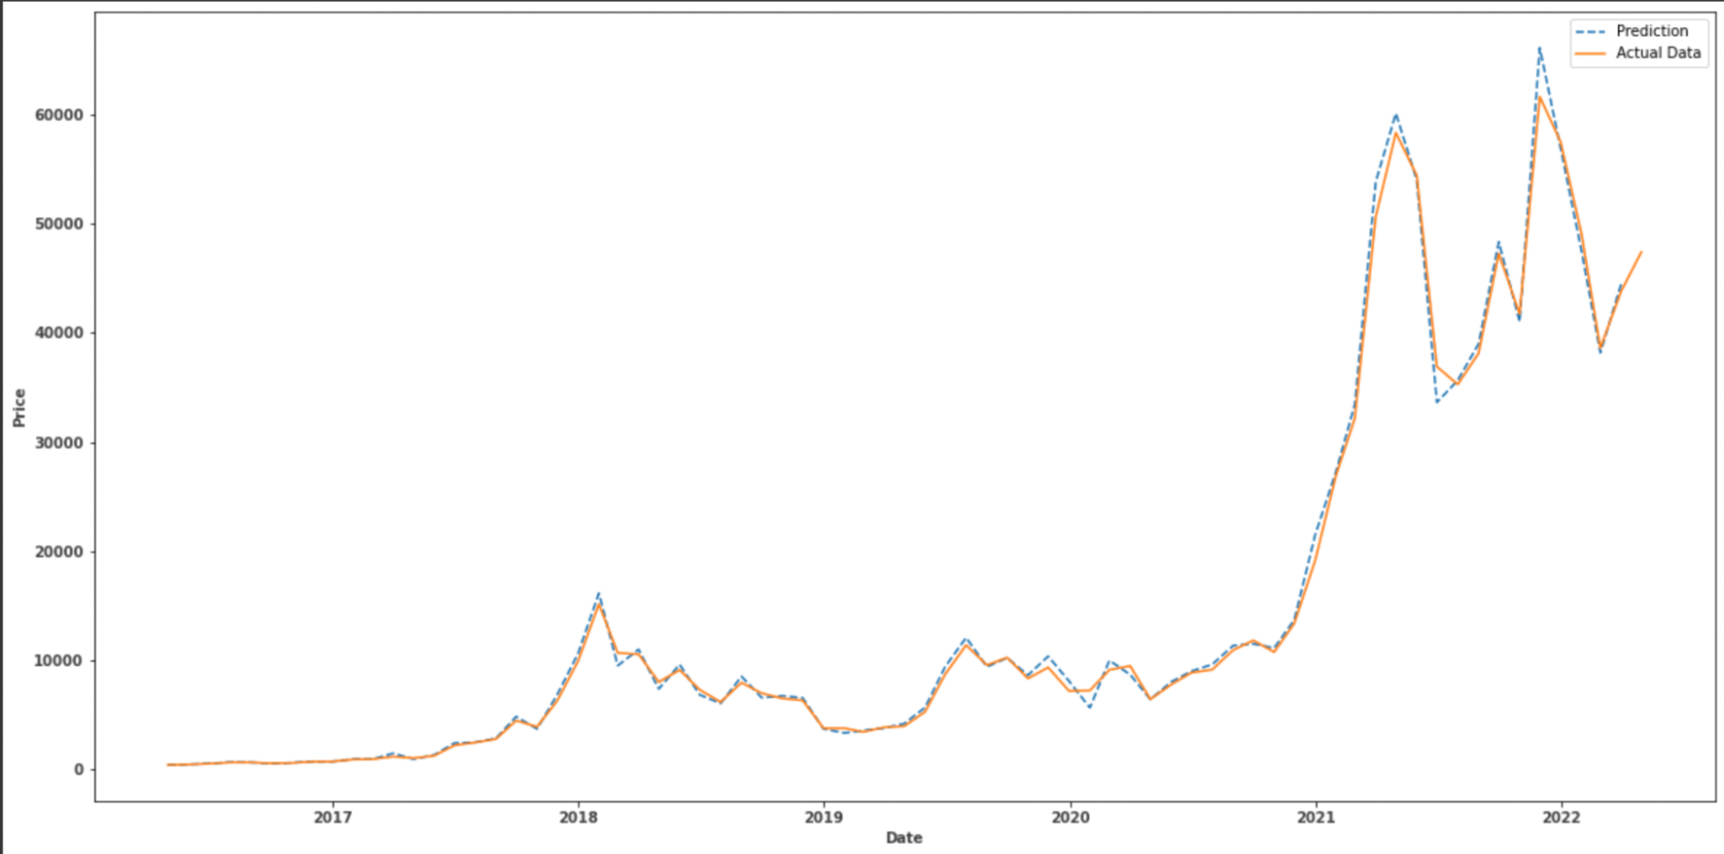Click the solid orange legend line sample

pos(1590,53)
